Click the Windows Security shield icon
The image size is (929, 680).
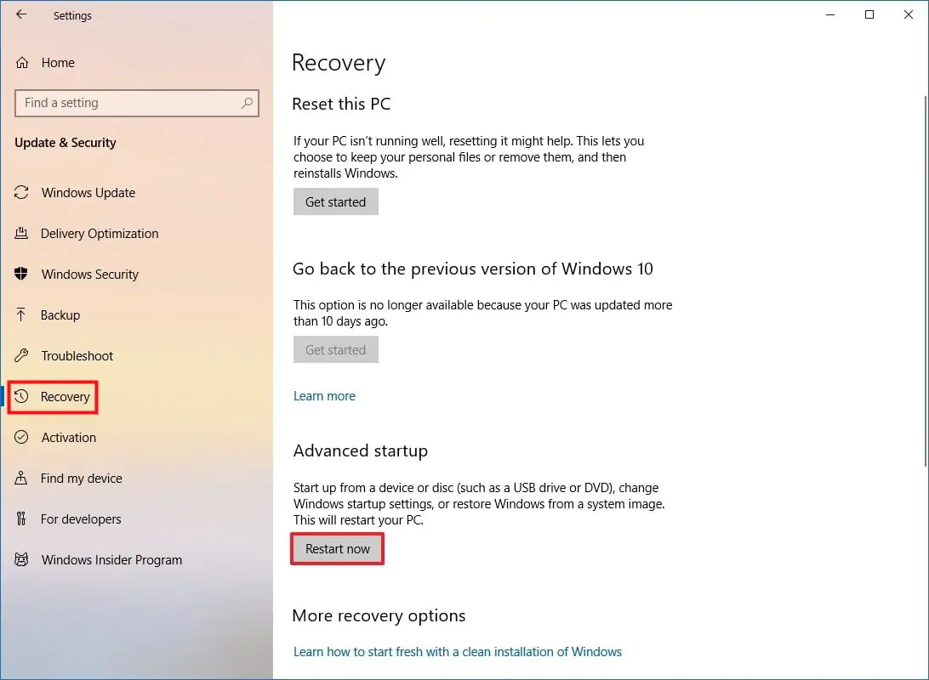[22, 275]
